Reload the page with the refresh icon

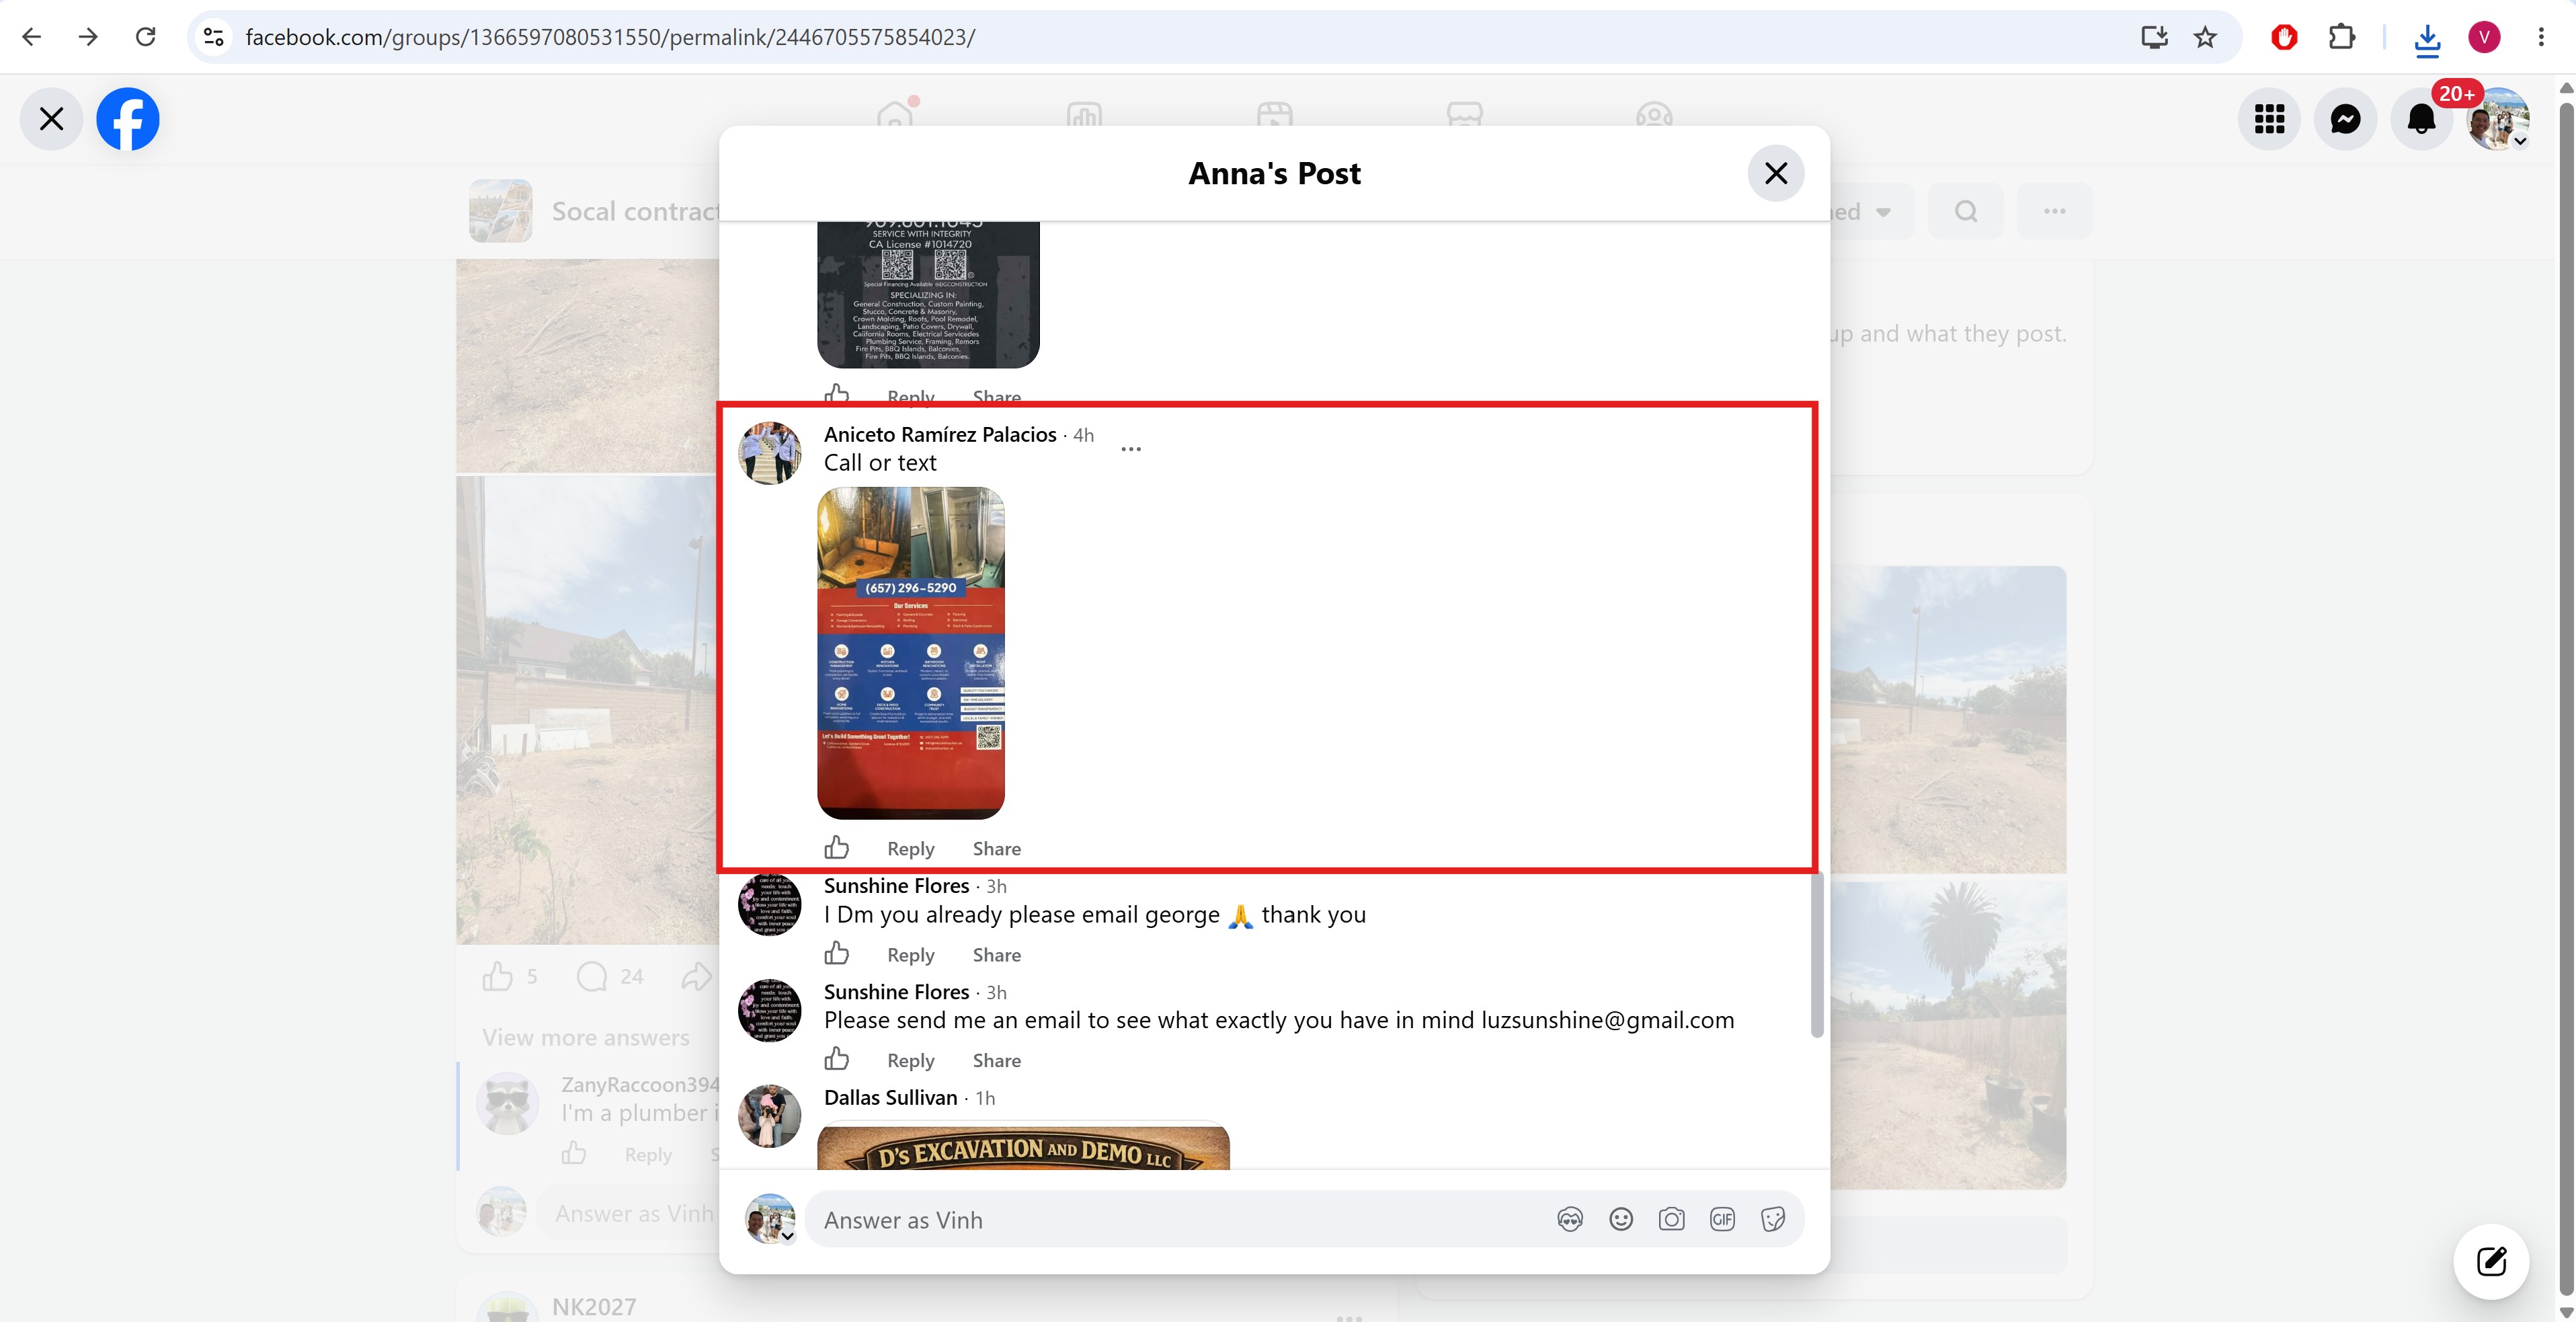[x=146, y=37]
